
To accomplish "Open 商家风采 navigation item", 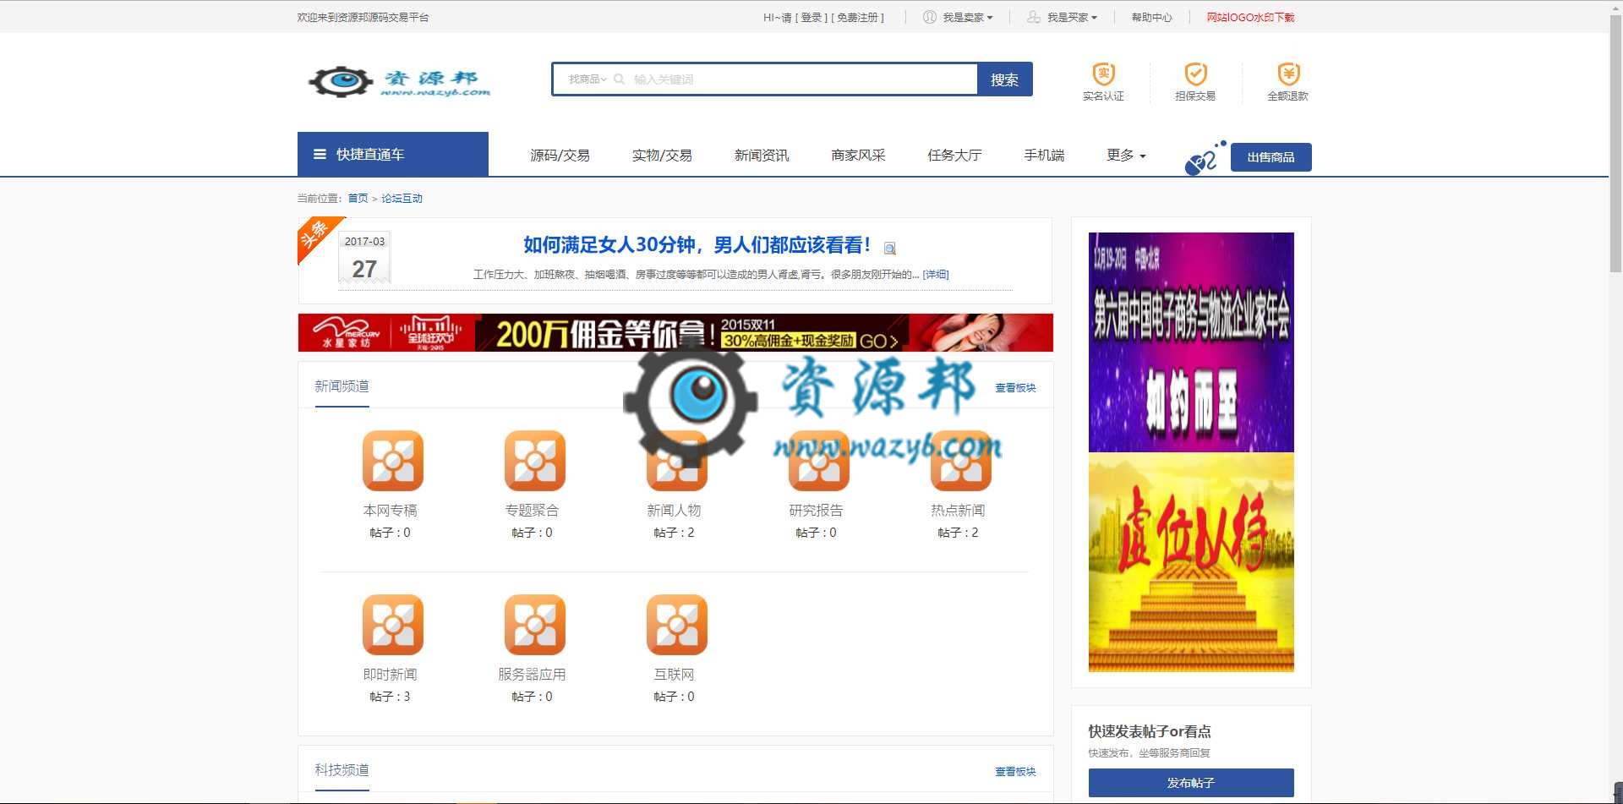I will pos(858,156).
